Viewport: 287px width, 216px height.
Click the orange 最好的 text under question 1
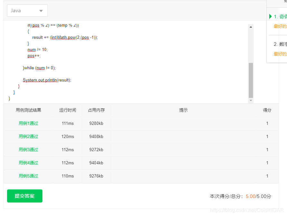click(x=280, y=26)
